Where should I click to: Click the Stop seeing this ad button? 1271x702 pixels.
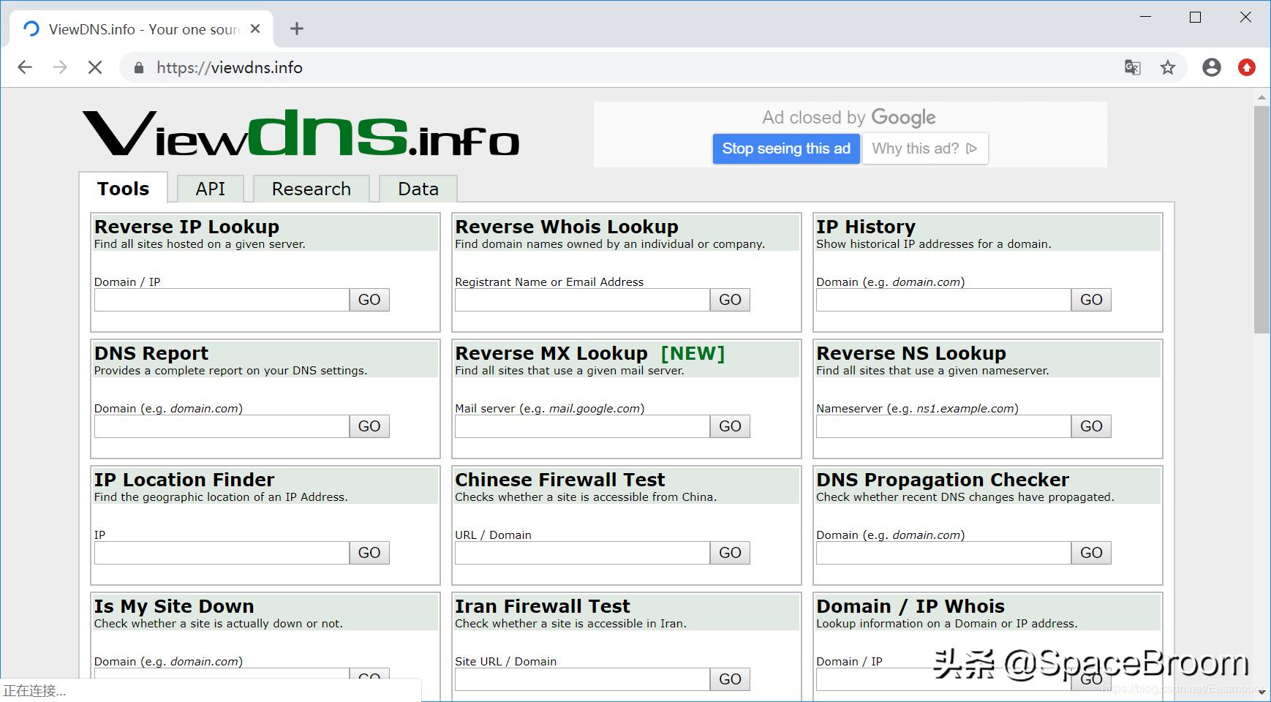pos(786,148)
